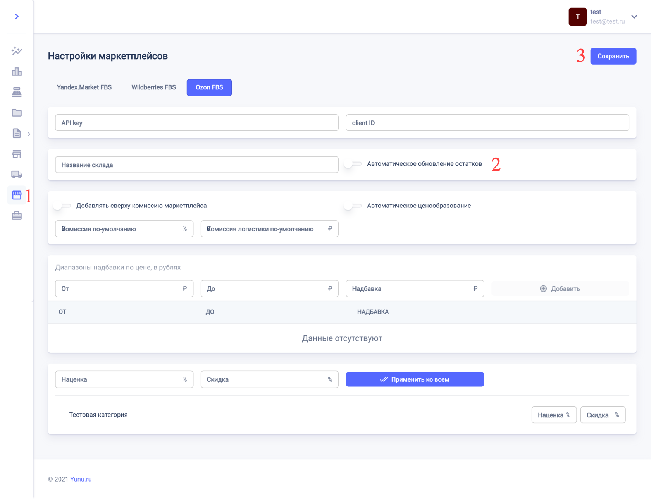The height and width of the screenshot is (499, 651).
Task: Toggle Автоматическое обновление остатков switch
Action: (353, 164)
